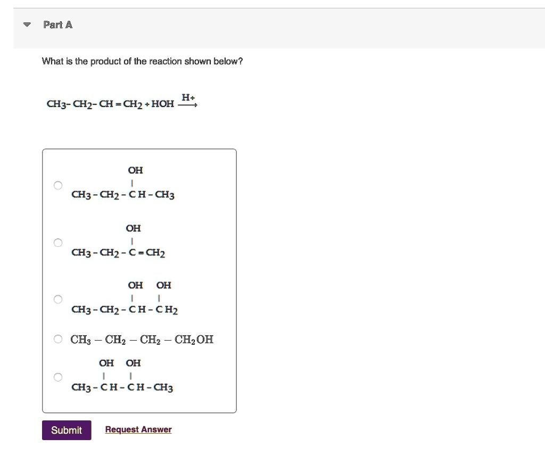Click the third answer's CH-CH2 diol formula
Screen dimensions: 545x455
(x=125, y=309)
